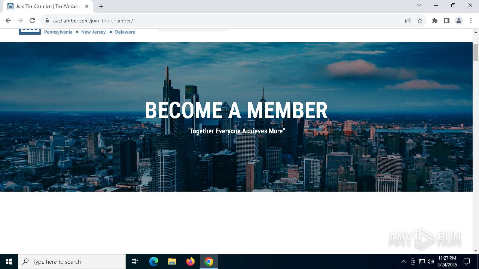Click the vertical scrollbar thumb

pos(476,52)
